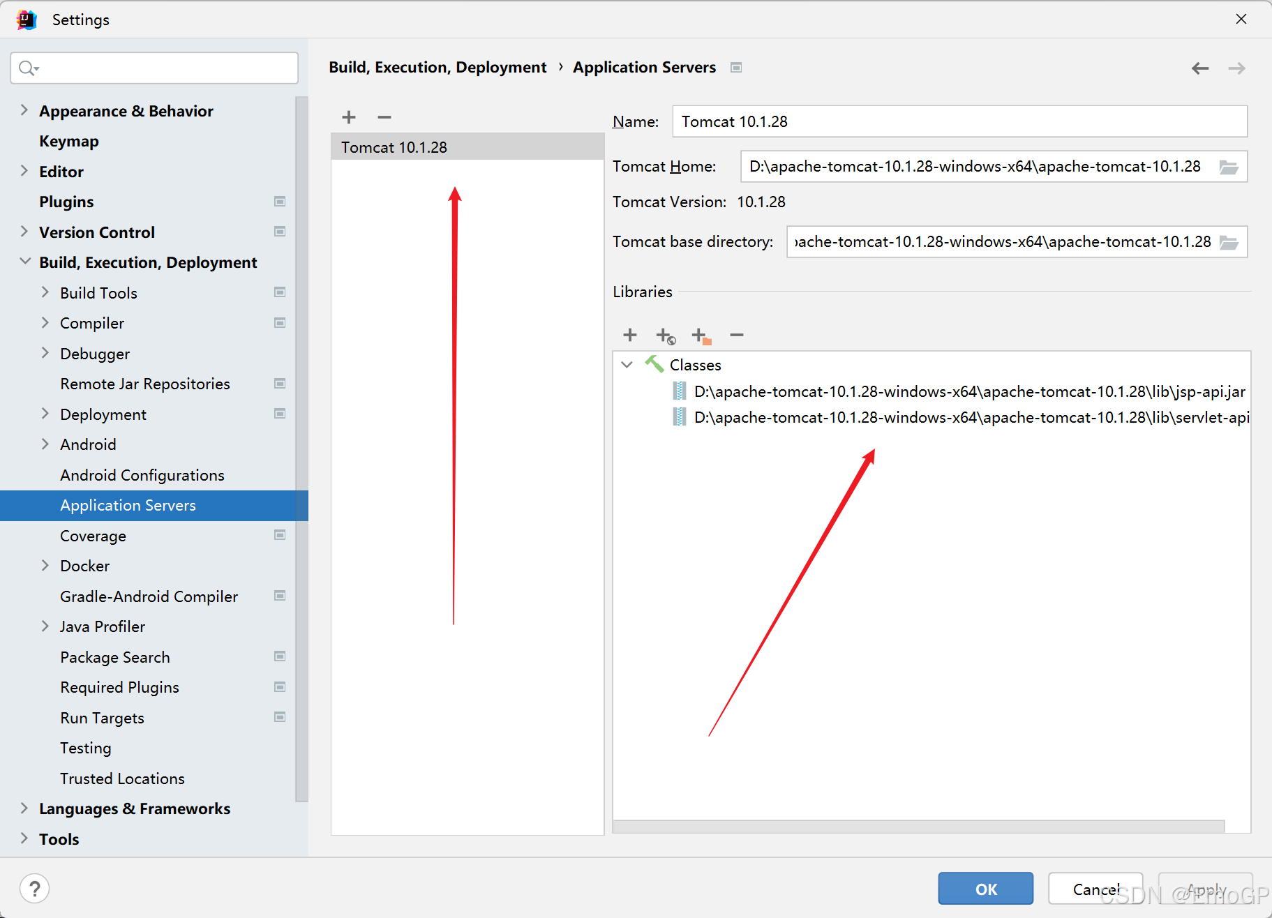
Task: Expand the Editor section
Action: click(x=24, y=171)
